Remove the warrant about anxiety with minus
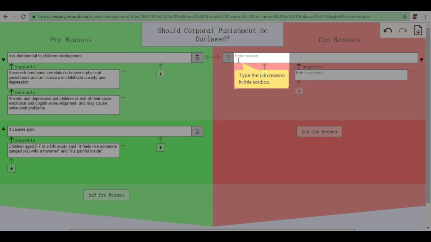Screen dimensions: 431x242 (123, 98)
